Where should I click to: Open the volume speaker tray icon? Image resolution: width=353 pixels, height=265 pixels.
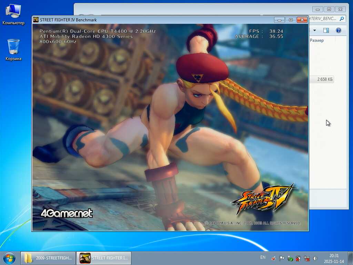pyautogui.click(x=315, y=258)
